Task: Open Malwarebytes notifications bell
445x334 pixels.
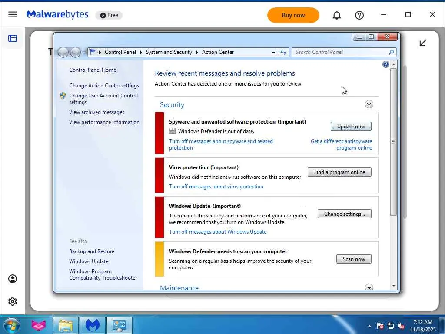Action: tap(337, 15)
